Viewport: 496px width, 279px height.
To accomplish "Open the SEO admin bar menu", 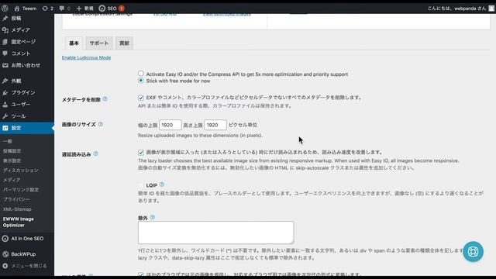I will [112, 9].
